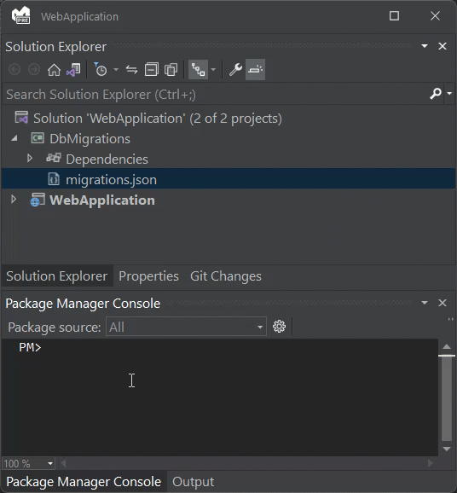Screen dimensions: 457x493
Task: Switch to the Output tab
Action: (x=193, y=482)
